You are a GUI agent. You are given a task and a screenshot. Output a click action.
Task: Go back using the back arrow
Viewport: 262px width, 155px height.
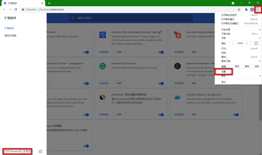pos(4,9)
